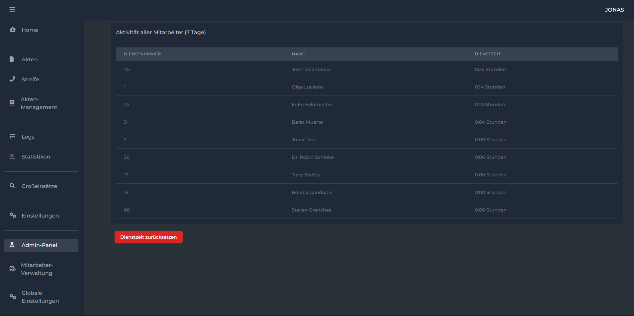The height and width of the screenshot is (316, 634).
Task: Open Statistiken menu label
Action: [x=36, y=157]
